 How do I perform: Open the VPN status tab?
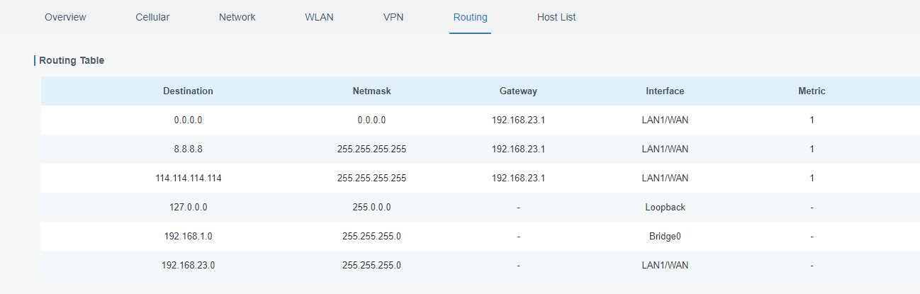(393, 17)
